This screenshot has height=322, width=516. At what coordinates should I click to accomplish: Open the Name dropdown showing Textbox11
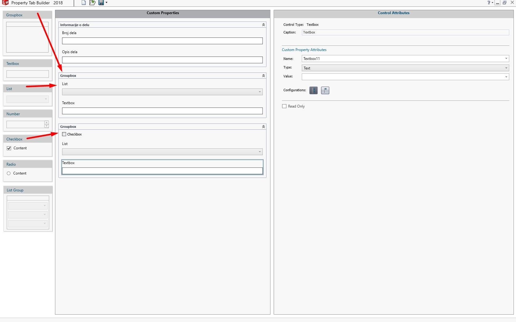point(506,58)
